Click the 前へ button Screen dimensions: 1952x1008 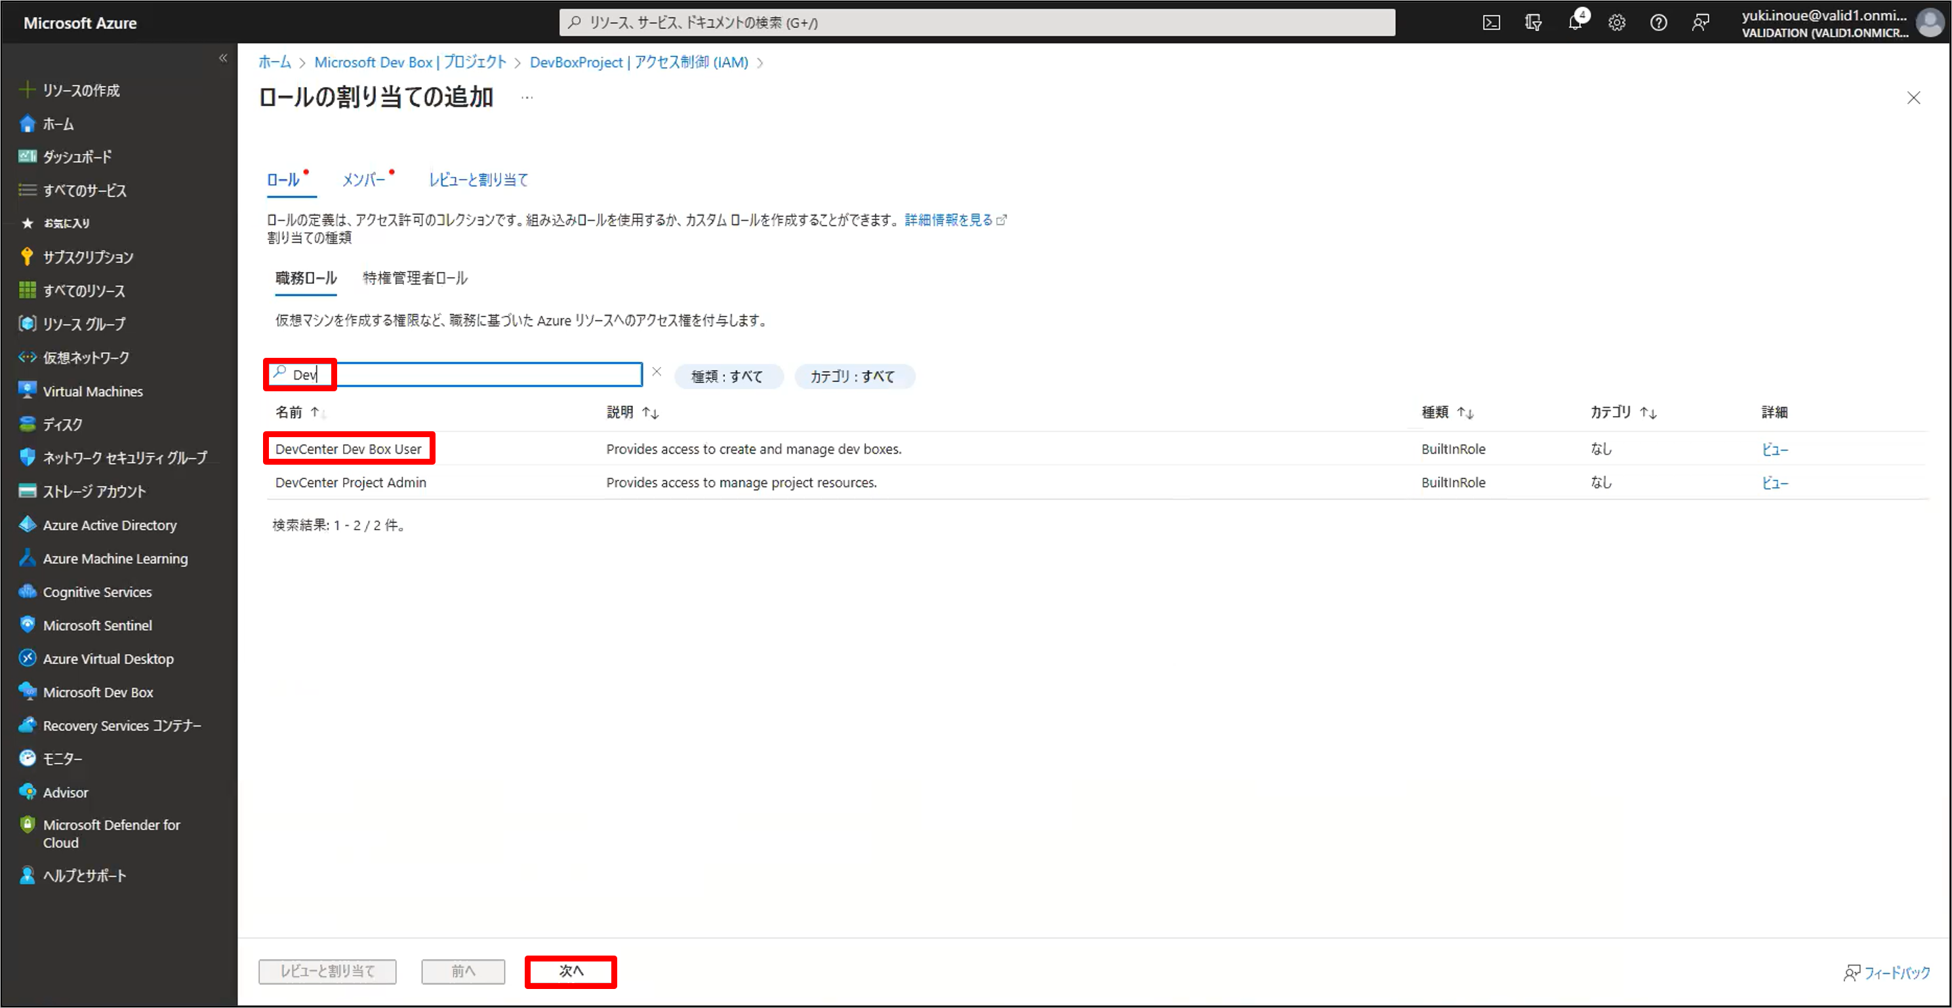463,971
